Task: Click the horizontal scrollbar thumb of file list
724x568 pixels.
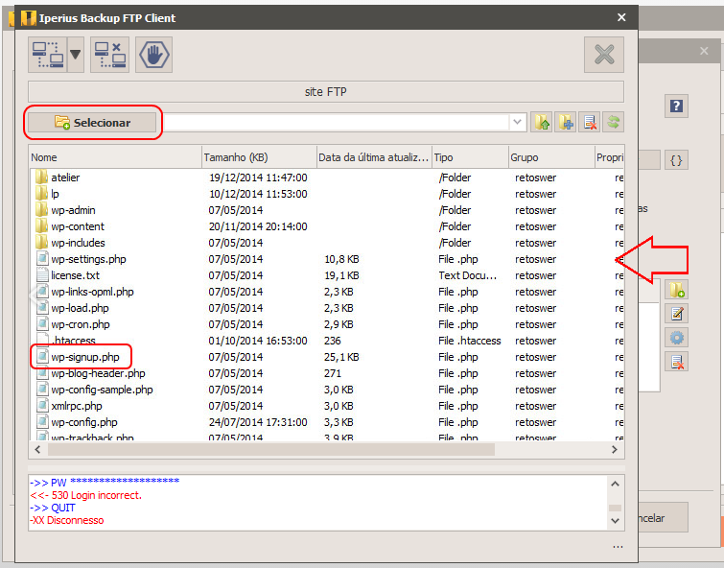Action: tap(271, 450)
